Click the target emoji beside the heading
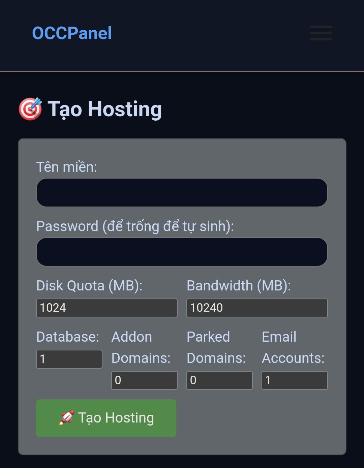 coord(30,109)
